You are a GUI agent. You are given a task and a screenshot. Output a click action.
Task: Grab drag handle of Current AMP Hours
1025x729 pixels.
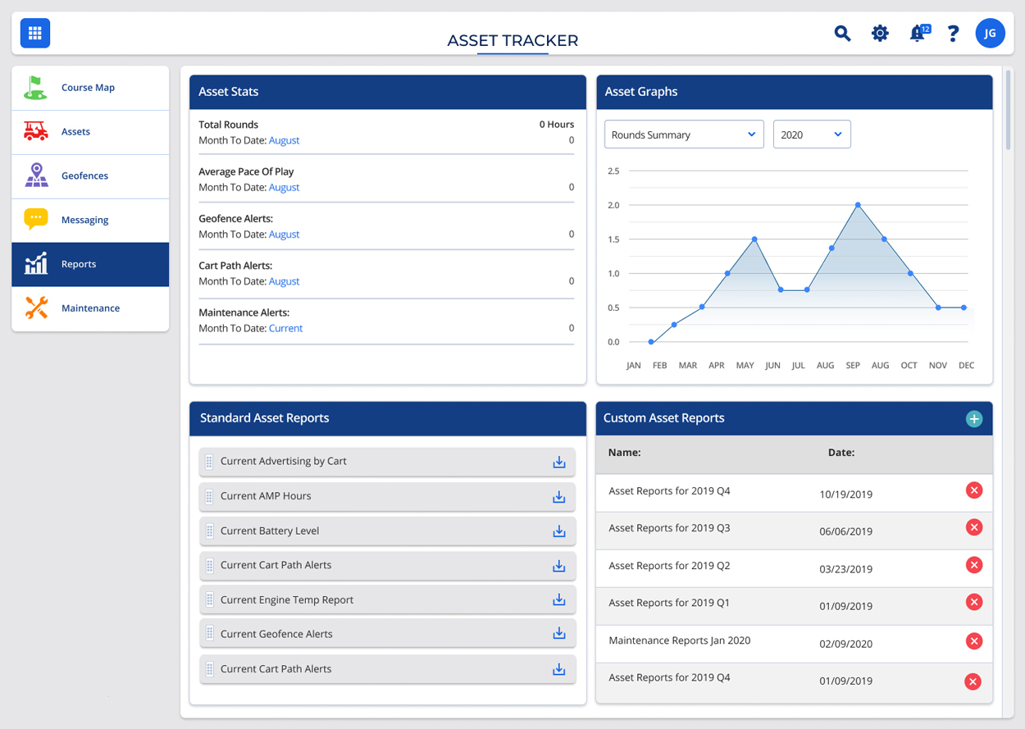209,497
